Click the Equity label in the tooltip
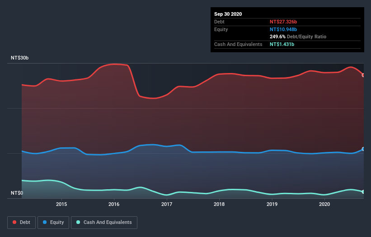 [221, 29]
